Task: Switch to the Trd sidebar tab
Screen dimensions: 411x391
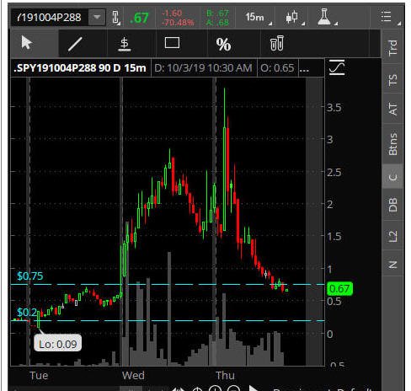Action: pyautogui.click(x=392, y=48)
